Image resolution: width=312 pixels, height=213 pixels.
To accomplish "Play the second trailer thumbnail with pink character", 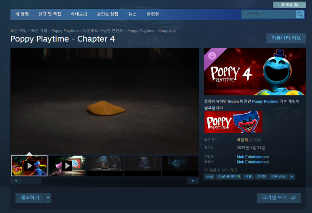I will pos(67,166).
